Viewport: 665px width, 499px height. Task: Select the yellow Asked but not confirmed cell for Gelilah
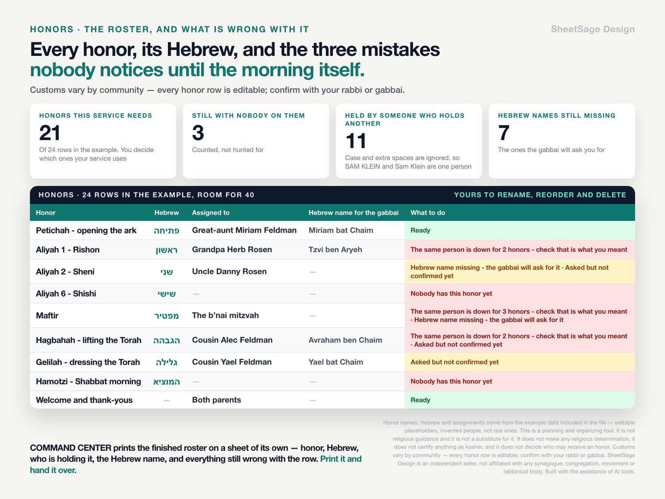[520, 362]
